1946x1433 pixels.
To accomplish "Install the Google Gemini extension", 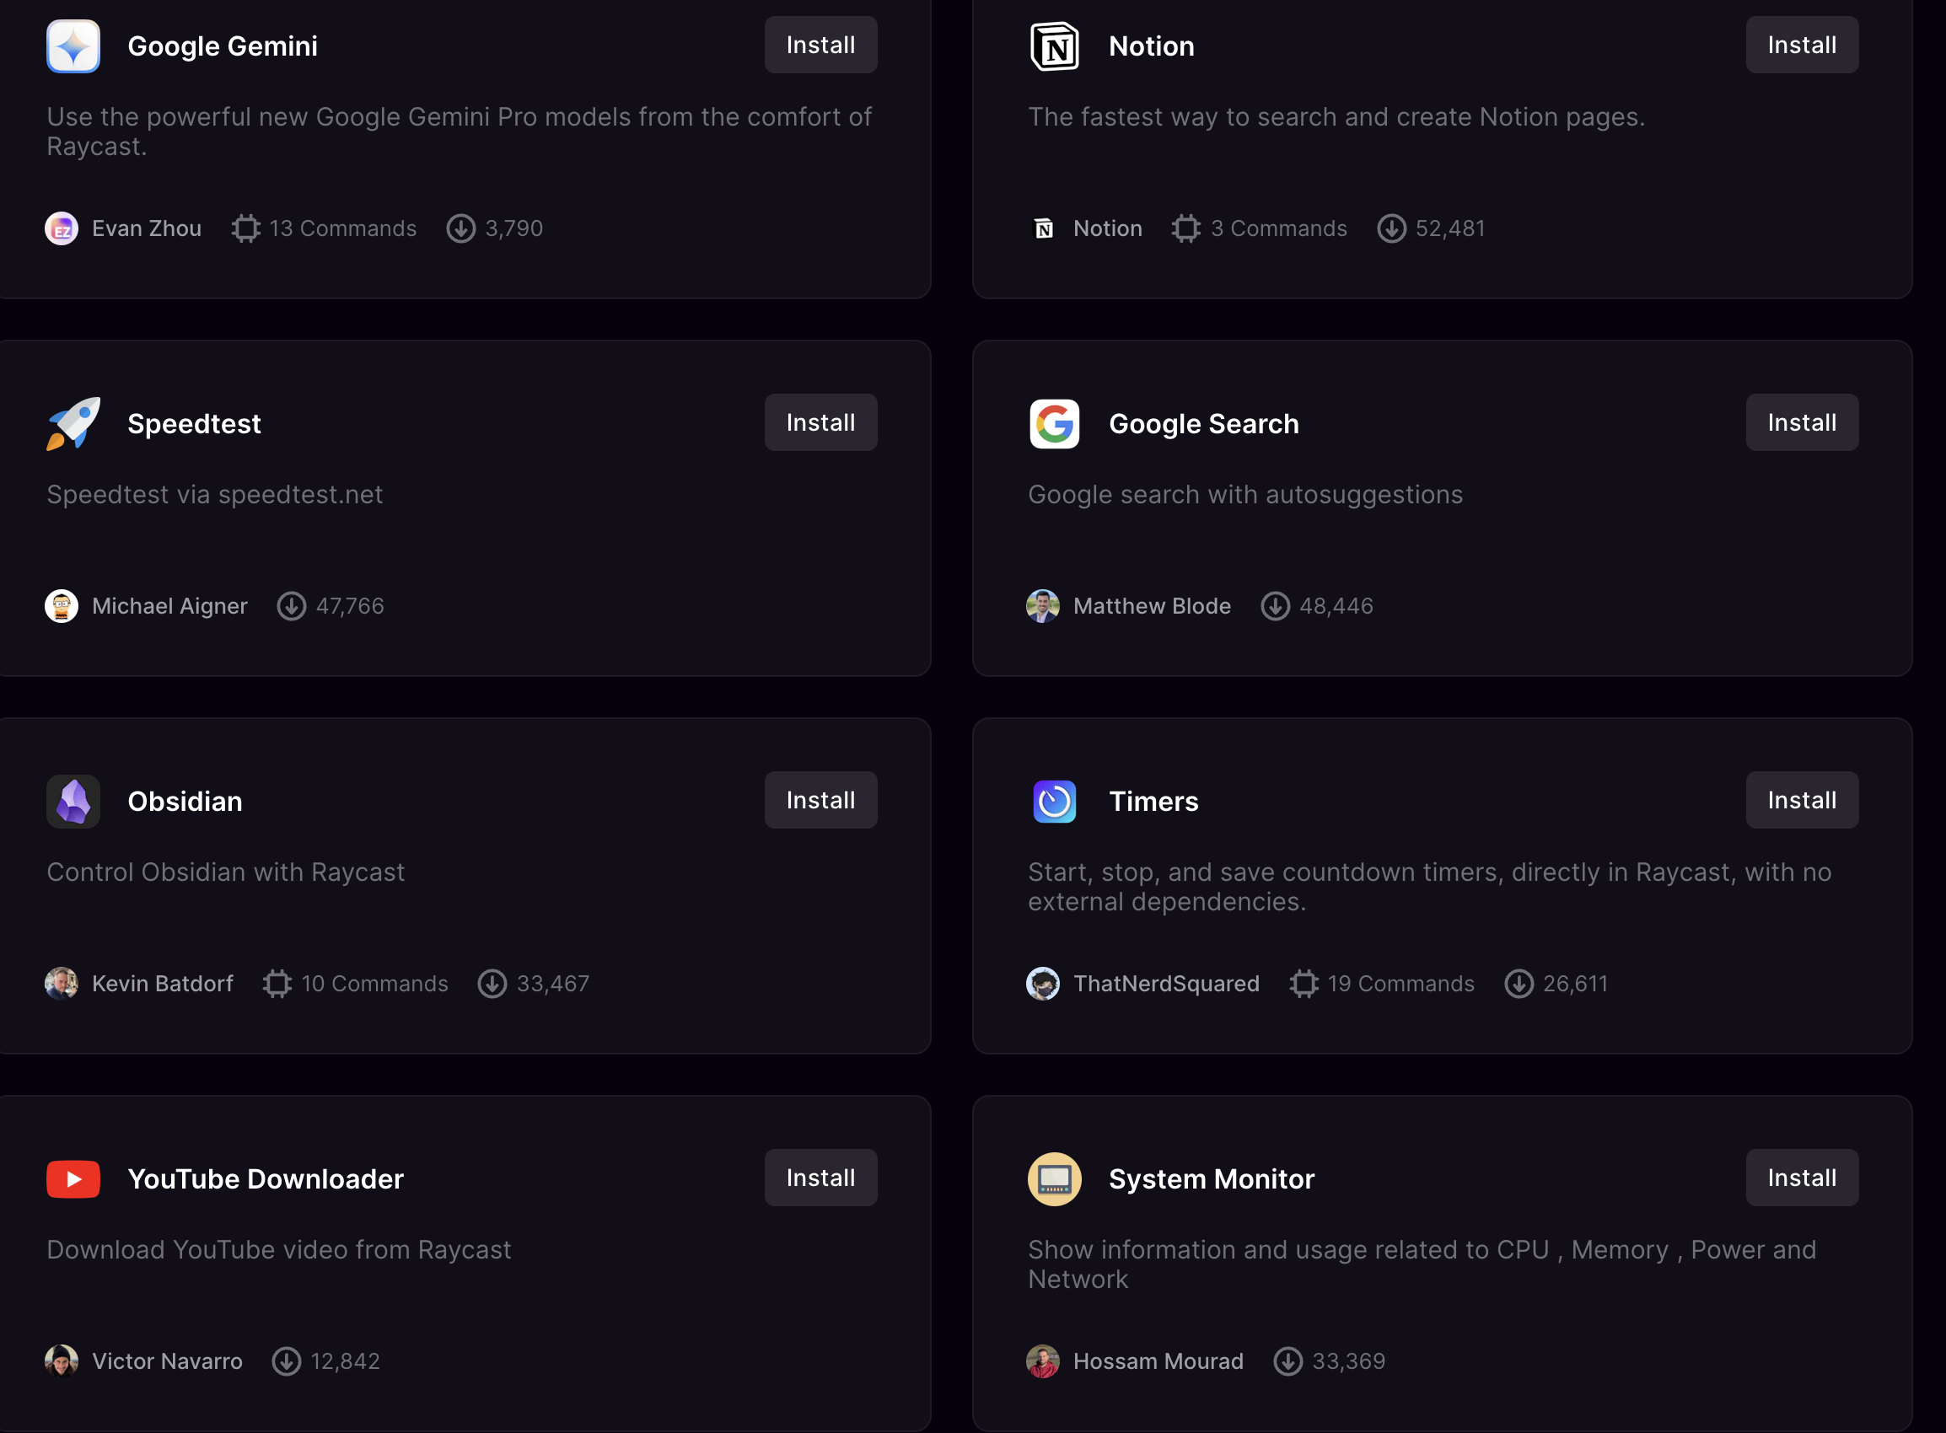I will [x=820, y=46].
